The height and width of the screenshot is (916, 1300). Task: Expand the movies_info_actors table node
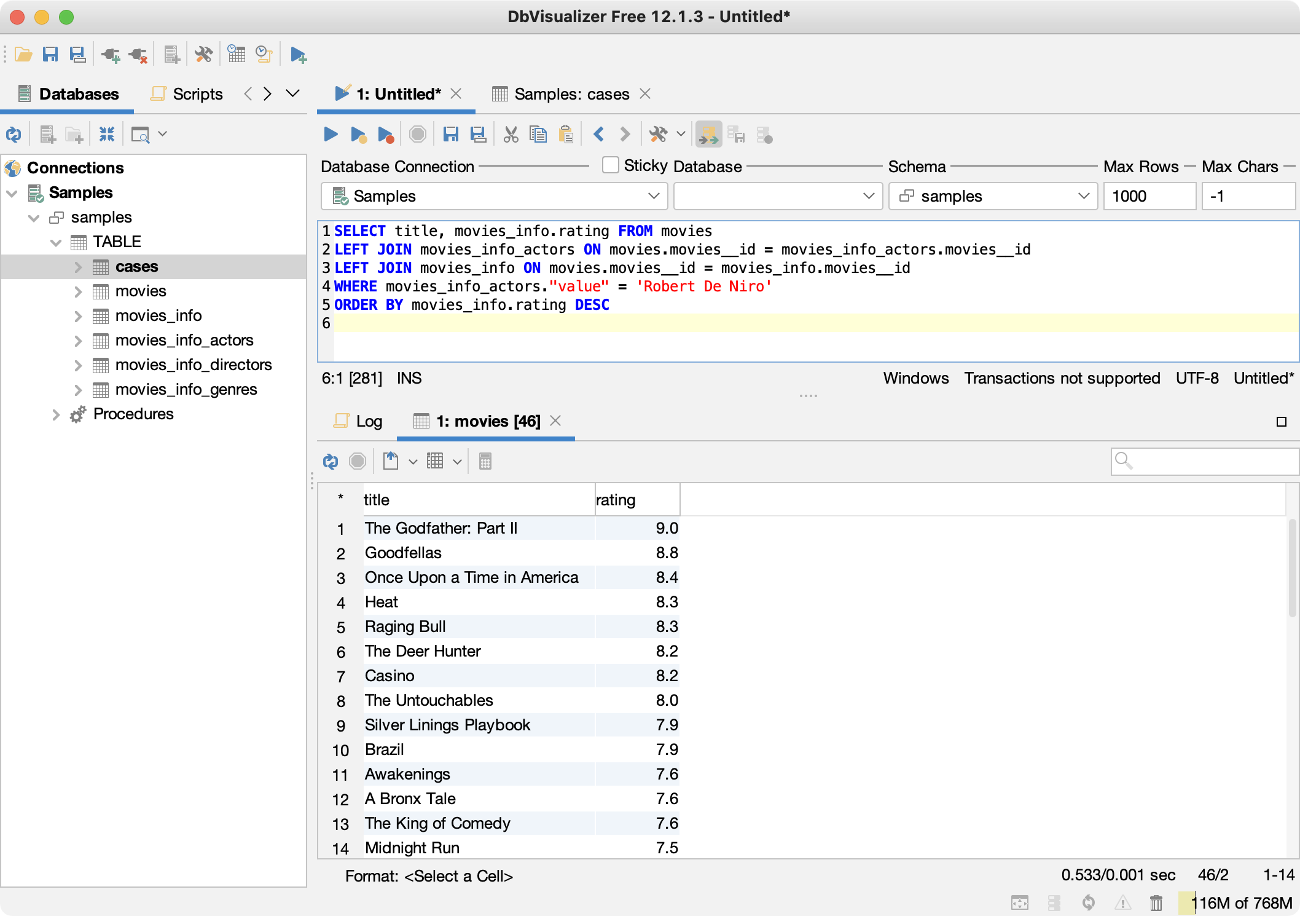78,341
